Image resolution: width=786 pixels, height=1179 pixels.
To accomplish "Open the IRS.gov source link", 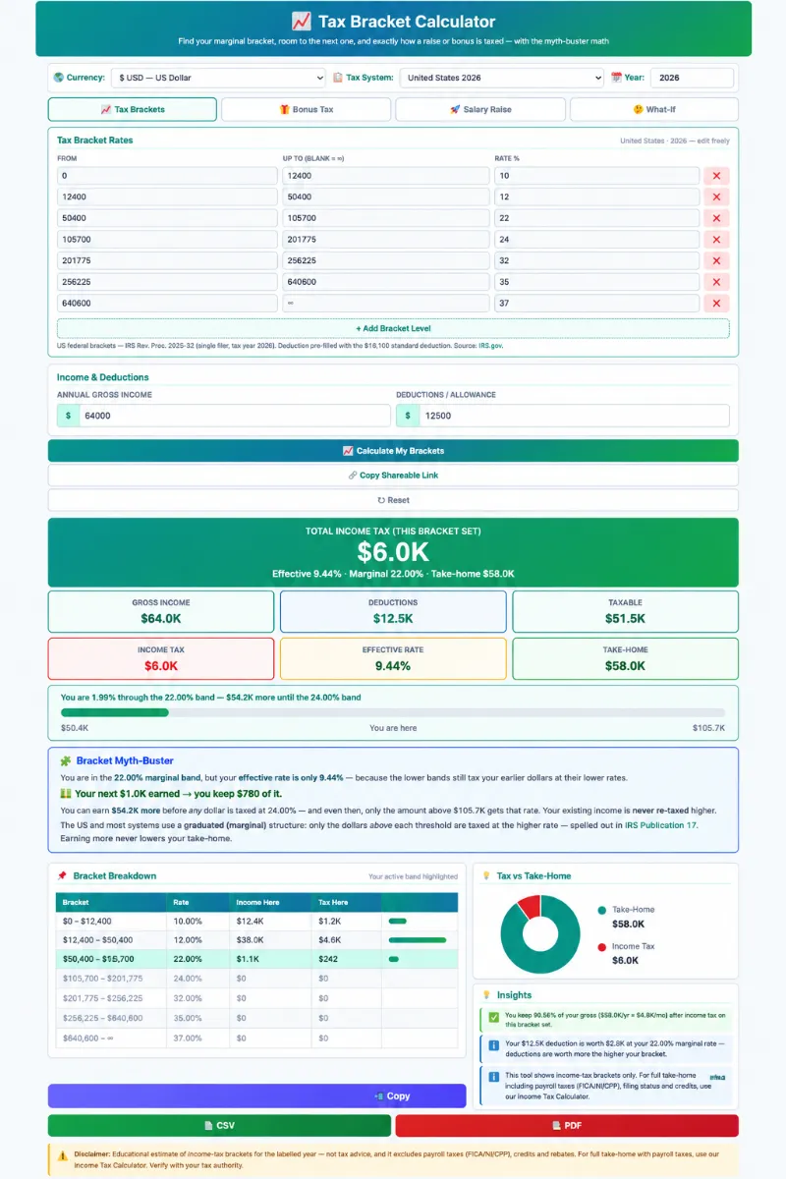I will (x=490, y=346).
